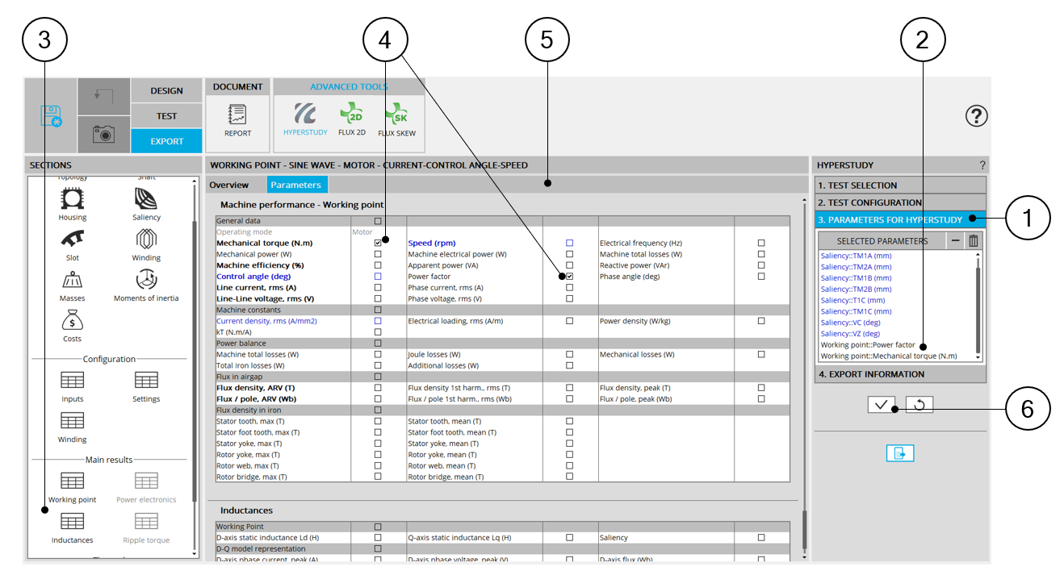This screenshot has height=575, width=1064.
Task: Click the trash icon in Selected Parameters
Action: point(974,240)
